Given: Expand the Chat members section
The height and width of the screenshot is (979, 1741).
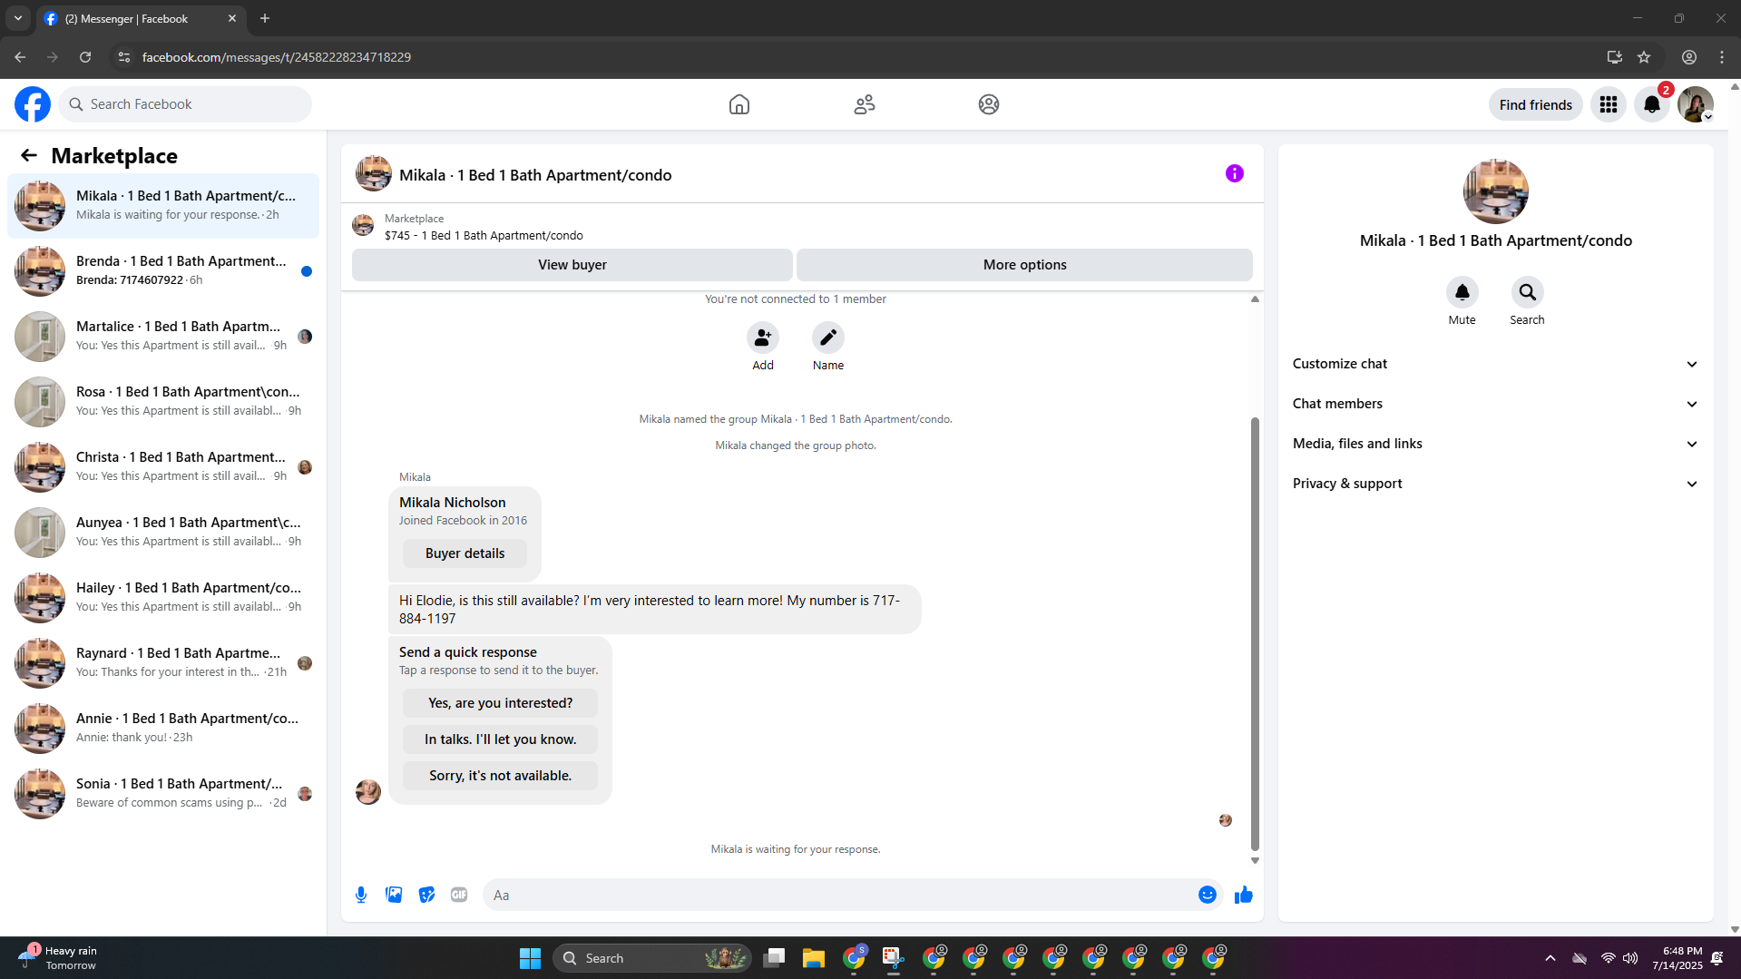Looking at the screenshot, I should pos(1494,404).
